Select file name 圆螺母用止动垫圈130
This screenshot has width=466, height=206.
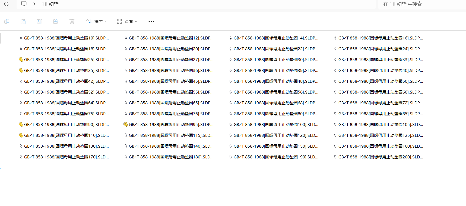pyautogui.click(x=66, y=146)
